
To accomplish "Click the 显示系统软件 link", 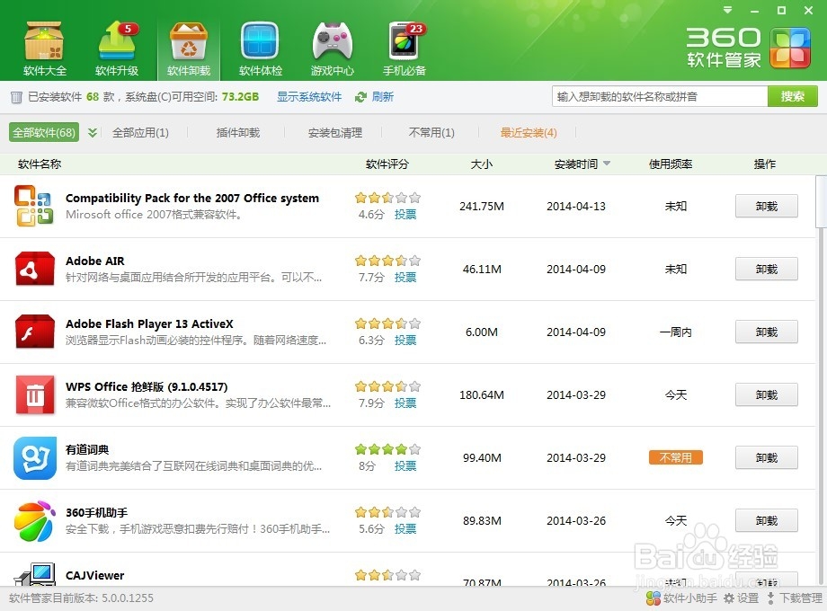I will 309,97.
